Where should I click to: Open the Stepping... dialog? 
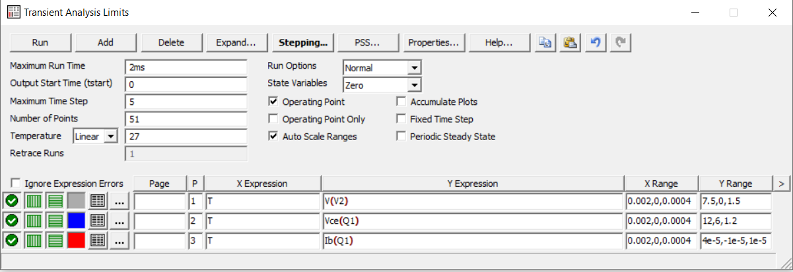click(x=303, y=42)
